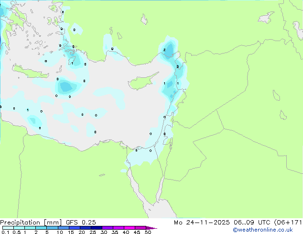Click the island of Rhodes on map
The height and width of the screenshot is (234, 303).
click(72, 61)
